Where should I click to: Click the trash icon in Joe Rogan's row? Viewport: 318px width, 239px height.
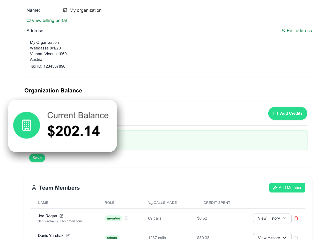[x=296, y=218]
